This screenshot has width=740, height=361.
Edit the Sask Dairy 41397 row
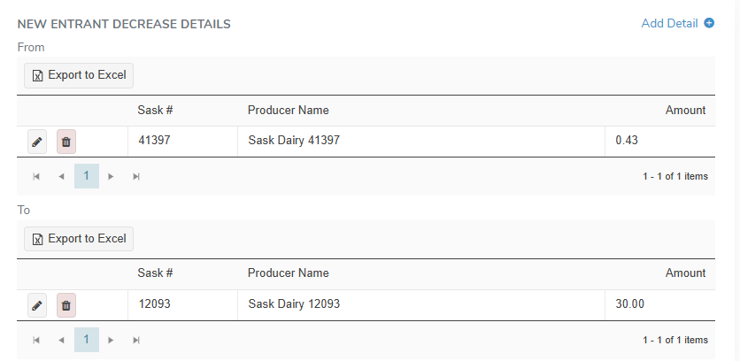pyautogui.click(x=37, y=142)
